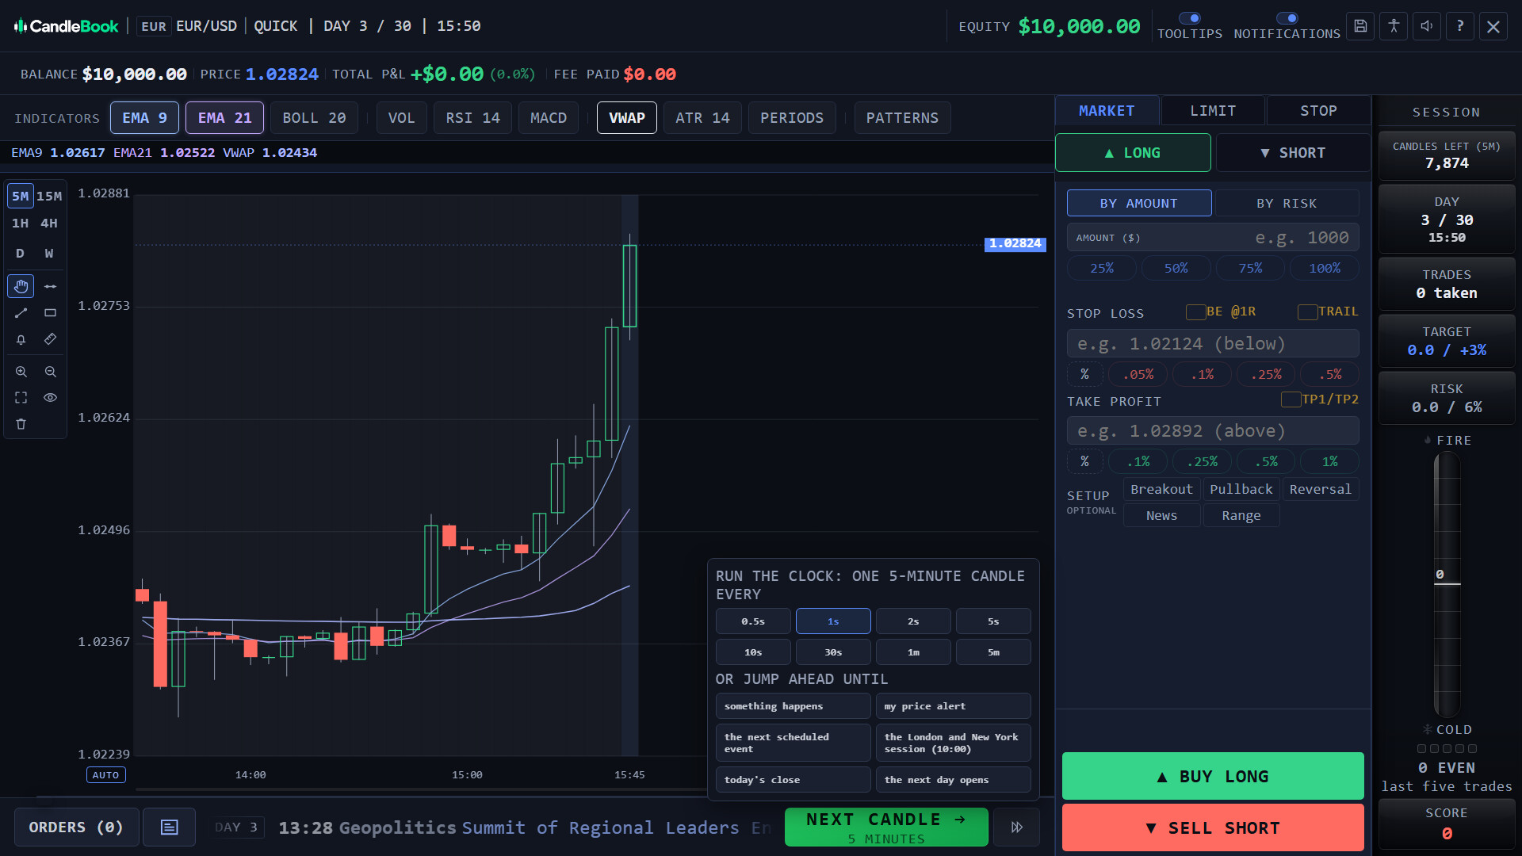Jump ahead until my price alert
The width and height of the screenshot is (1522, 856).
point(954,706)
